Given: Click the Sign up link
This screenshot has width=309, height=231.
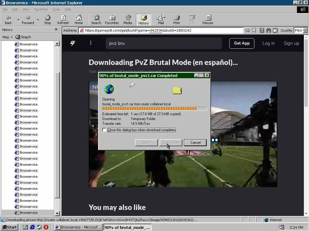Looking at the screenshot, I should point(291,43).
